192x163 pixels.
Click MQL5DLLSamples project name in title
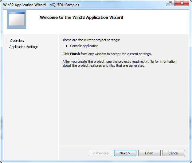64,5
